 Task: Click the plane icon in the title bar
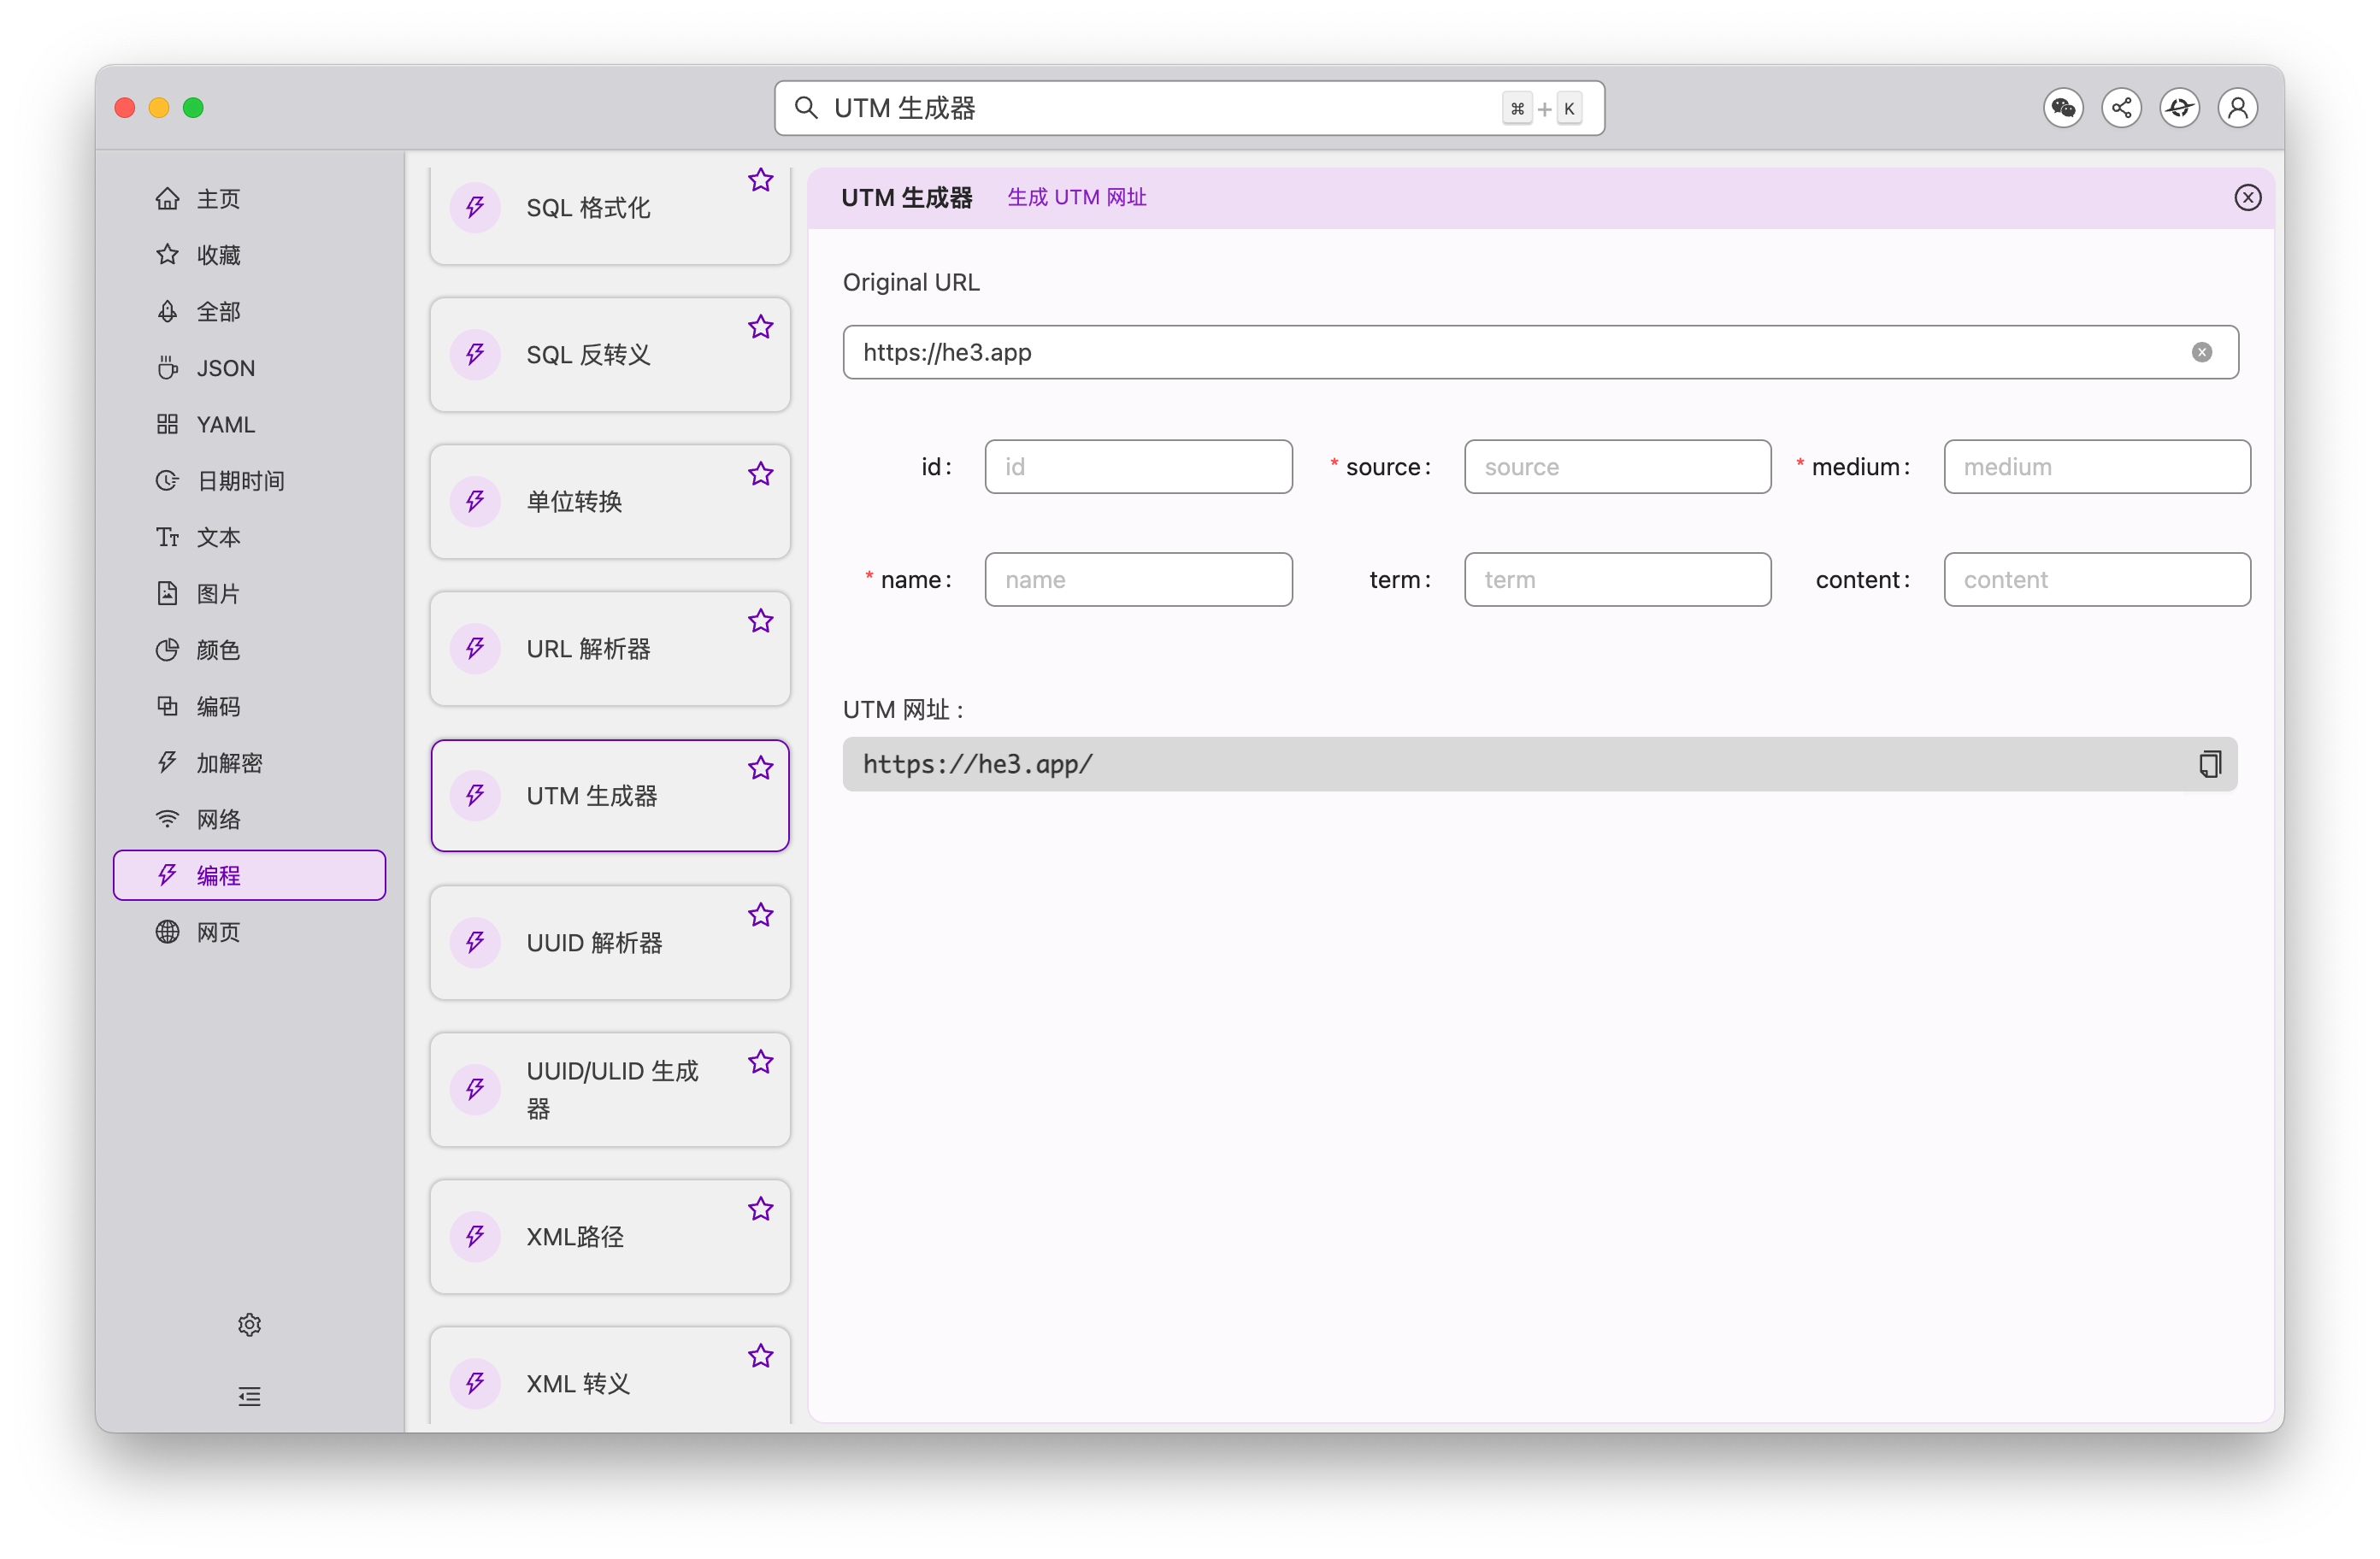(x=2180, y=108)
